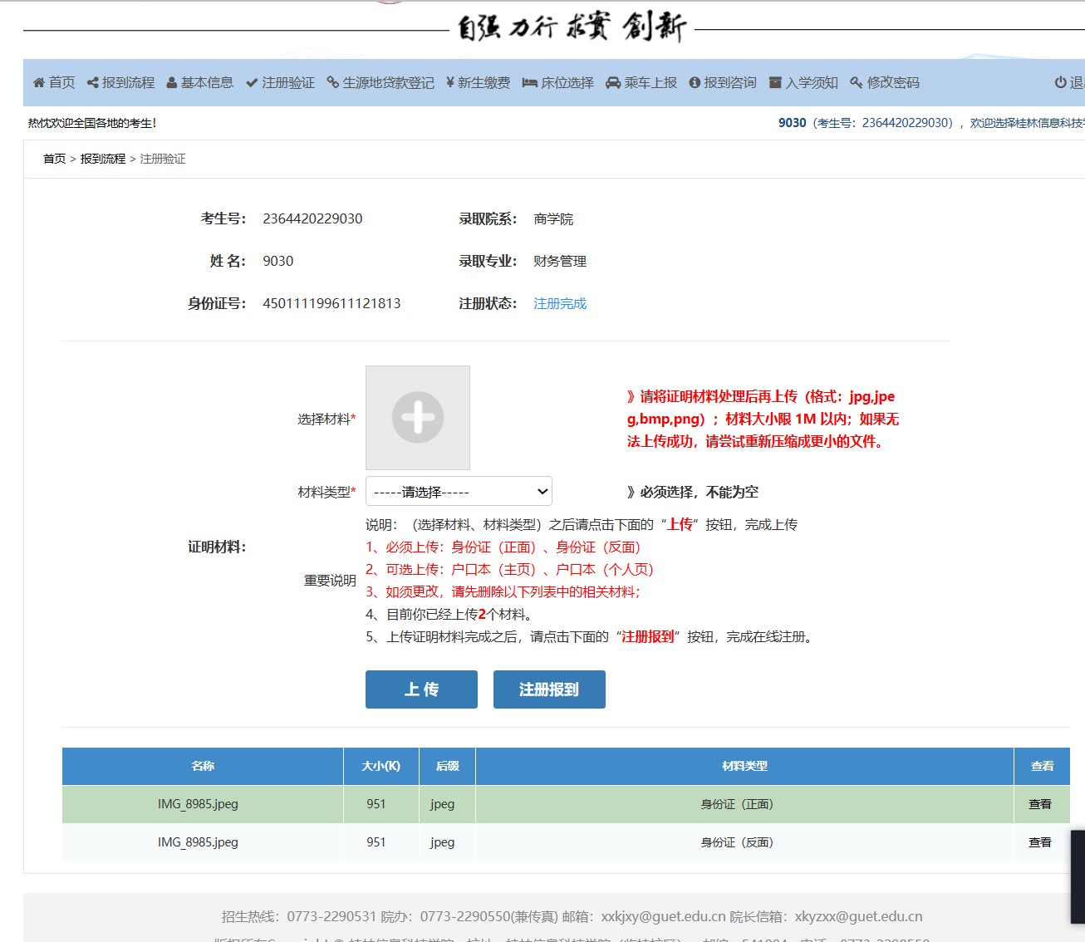Click the home icon in navigation bar
Viewport: 1085px width, 942px height.
pyautogui.click(x=38, y=83)
